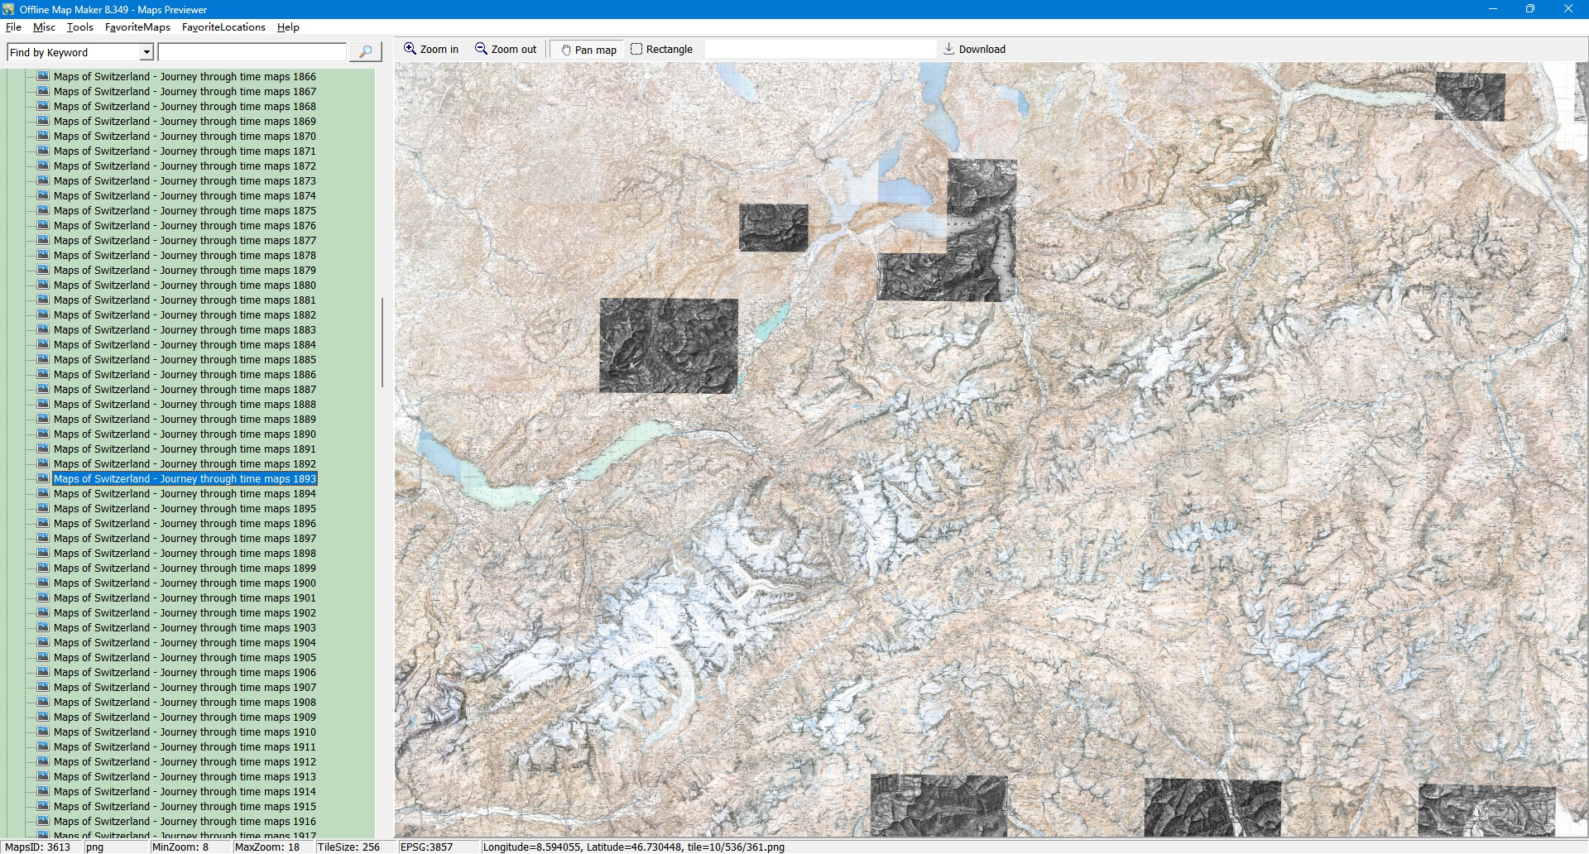Select Journey through time maps 1894
The height and width of the screenshot is (854, 1589).
click(x=185, y=494)
